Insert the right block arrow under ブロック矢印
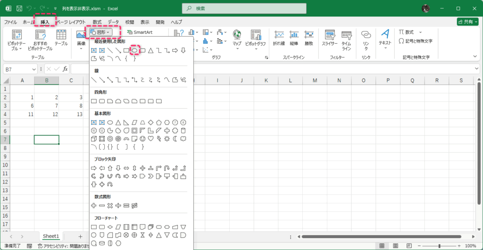This screenshot has height=250, width=483. pyautogui.click(x=93, y=168)
